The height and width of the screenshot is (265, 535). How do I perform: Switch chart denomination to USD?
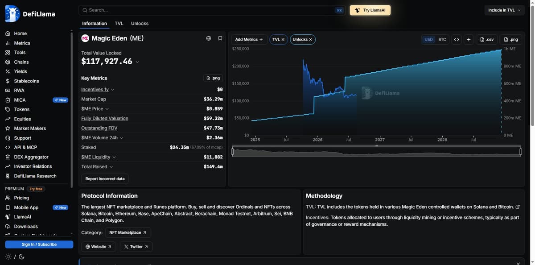(x=428, y=39)
